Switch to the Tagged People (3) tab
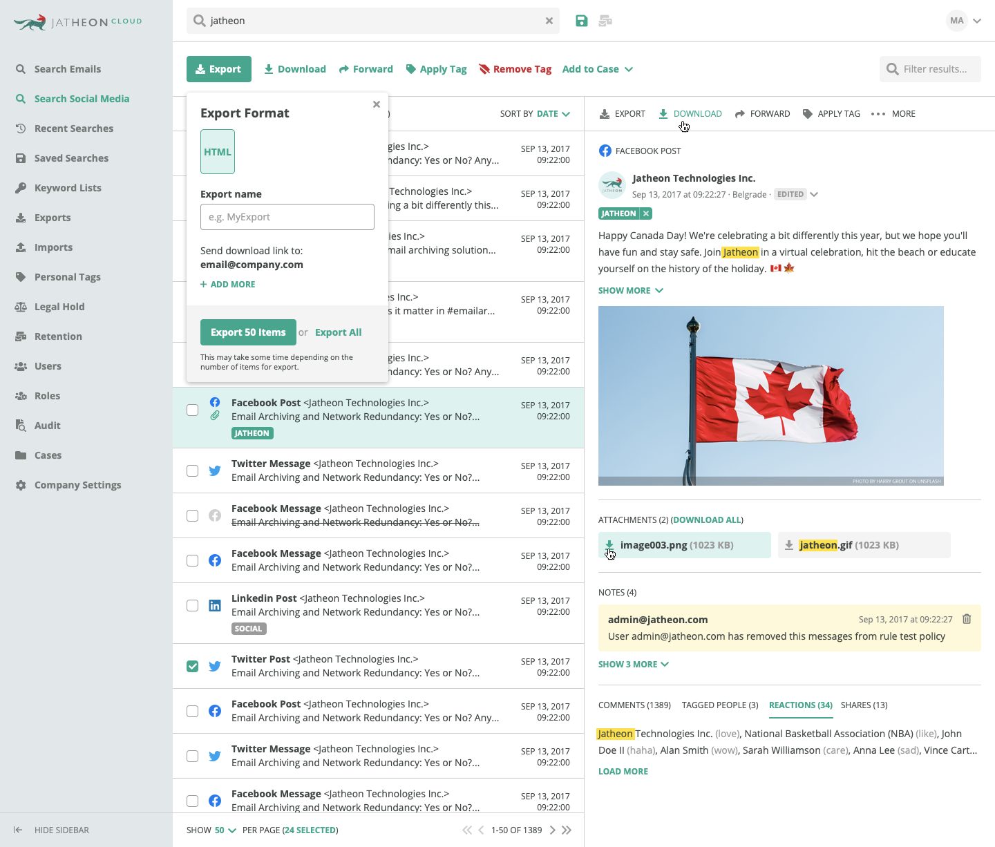Viewport: 995px width, 847px height. pyautogui.click(x=720, y=705)
